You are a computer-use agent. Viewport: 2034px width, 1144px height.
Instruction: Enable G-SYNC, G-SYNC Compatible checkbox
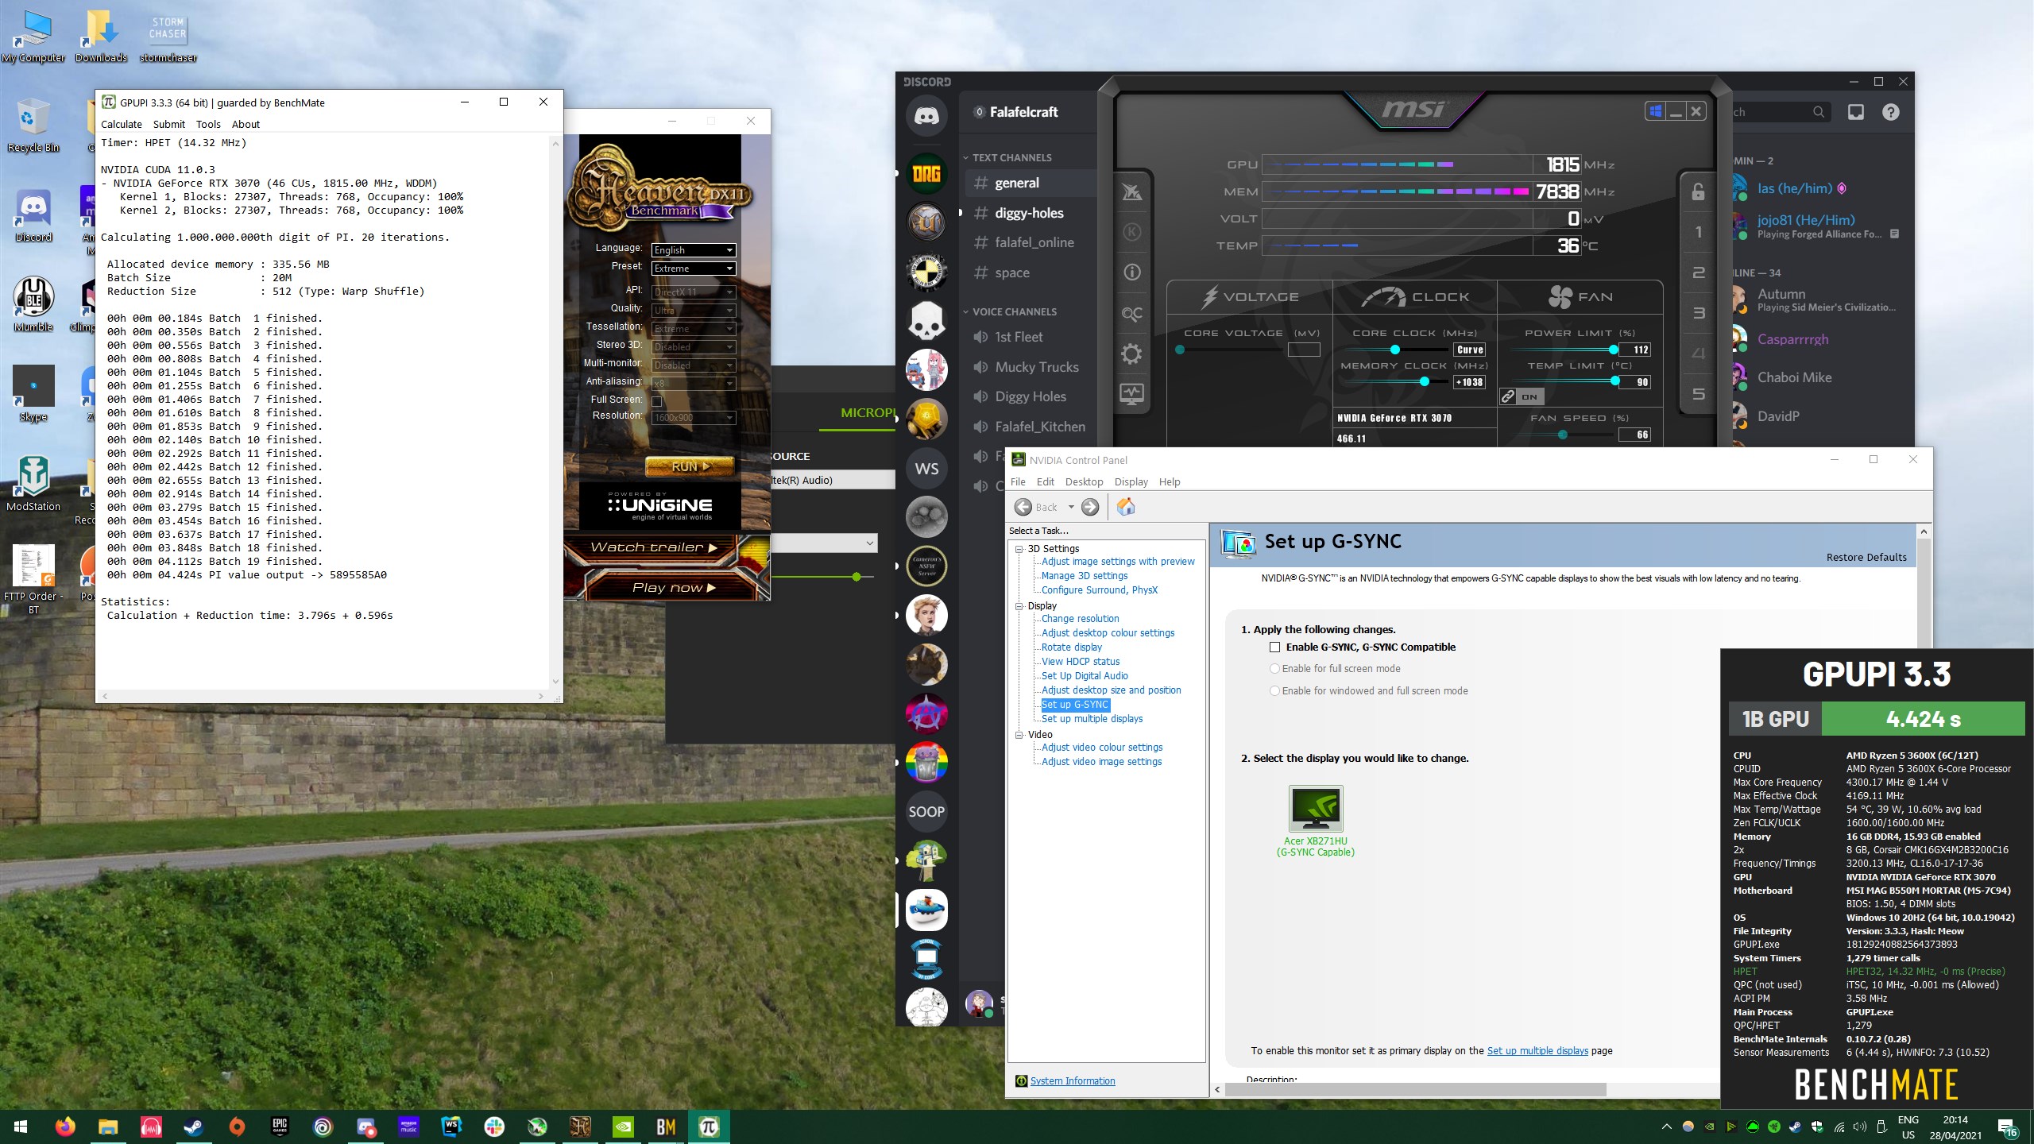click(1274, 647)
